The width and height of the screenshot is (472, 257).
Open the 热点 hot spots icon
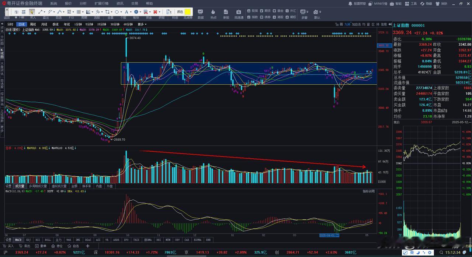click(213, 14)
